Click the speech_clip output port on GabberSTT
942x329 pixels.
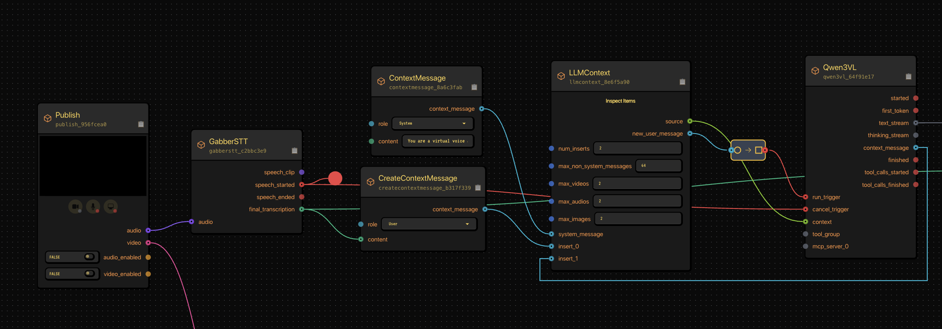pos(302,172)
